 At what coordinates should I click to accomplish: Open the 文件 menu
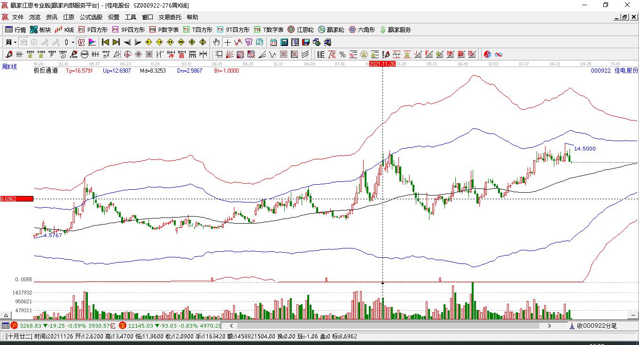pos(18,17)
